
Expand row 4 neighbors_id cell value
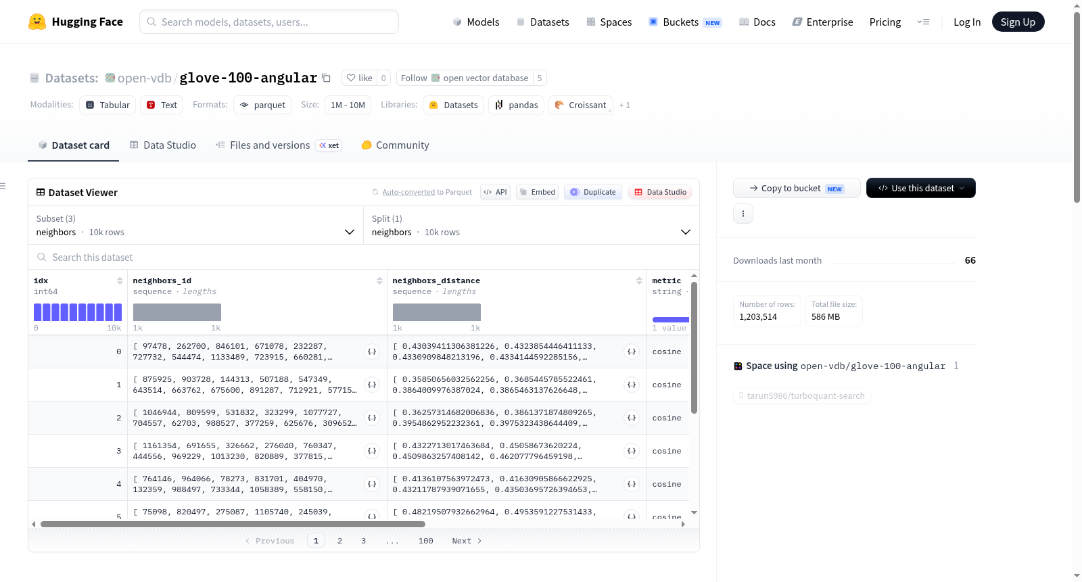tap(372, 484)
